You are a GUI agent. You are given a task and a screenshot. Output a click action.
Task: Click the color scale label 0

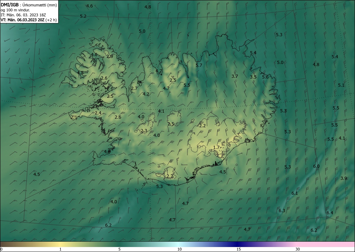(x=1, y=249)
